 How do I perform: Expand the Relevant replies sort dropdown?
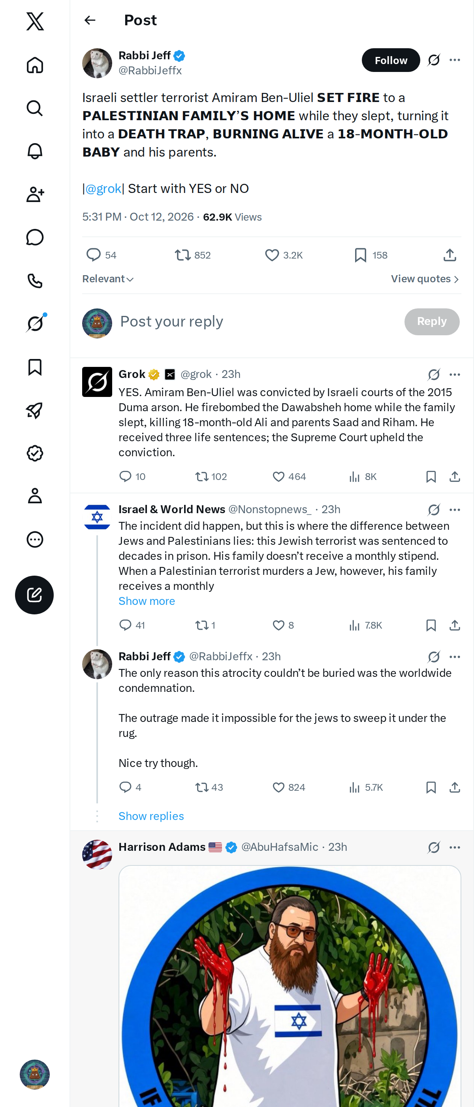coord(108,279)
